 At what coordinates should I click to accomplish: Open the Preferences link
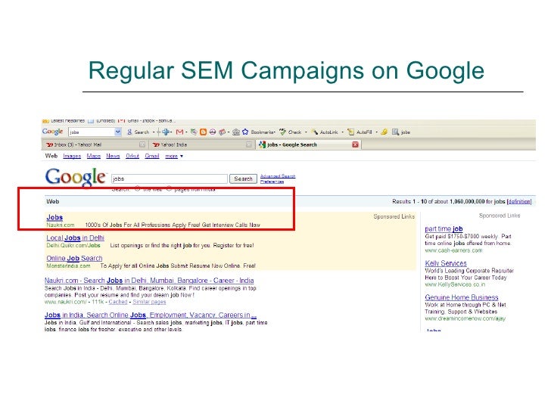[x=272, y=182]
